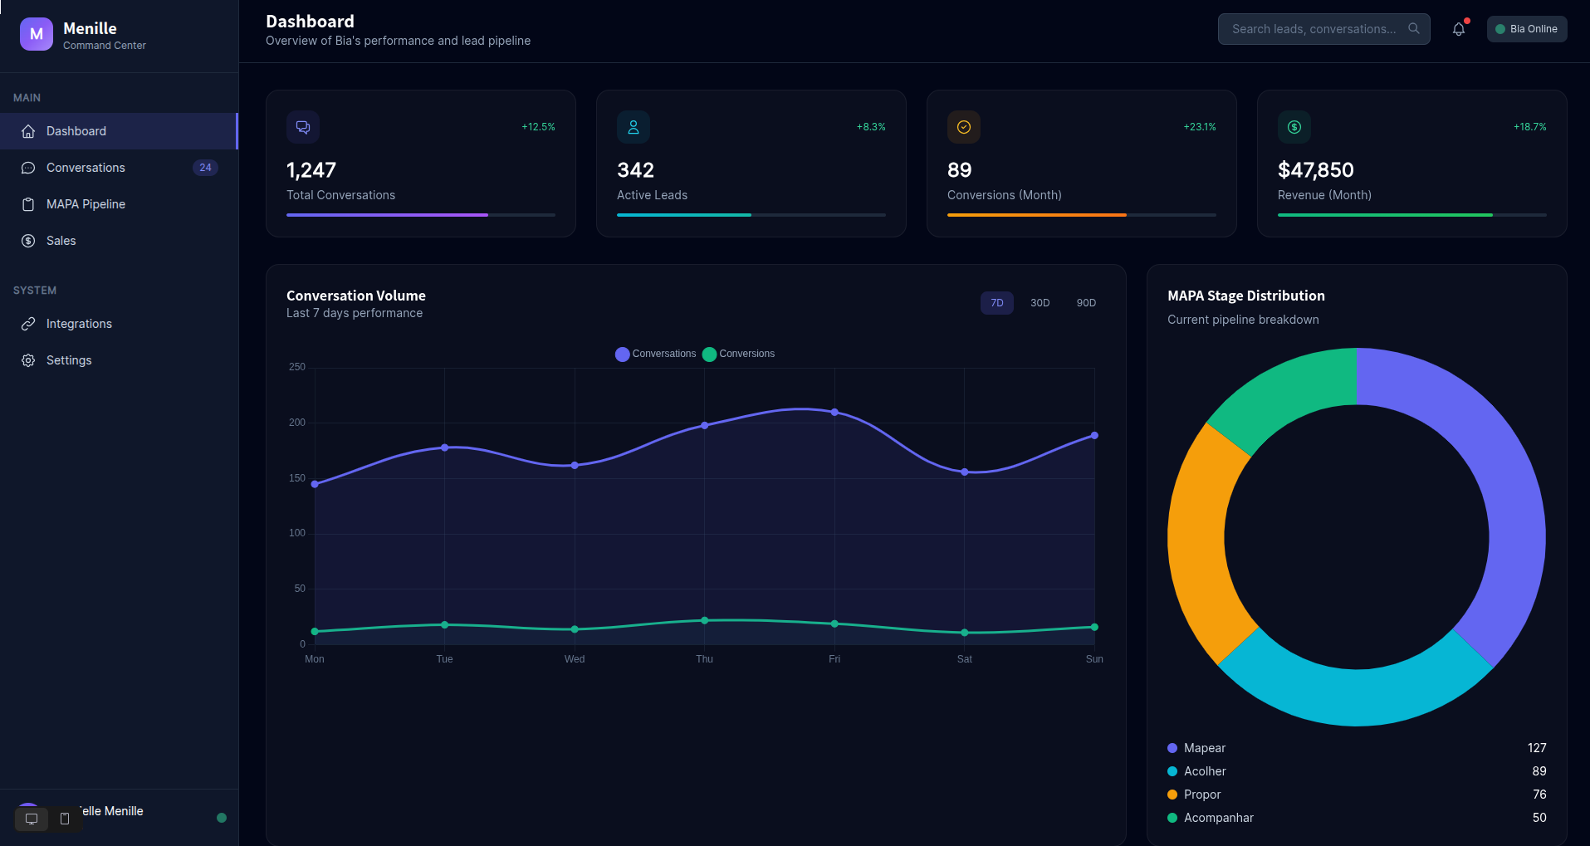Click the cyan Acolher donut segment

(1357, 697)
